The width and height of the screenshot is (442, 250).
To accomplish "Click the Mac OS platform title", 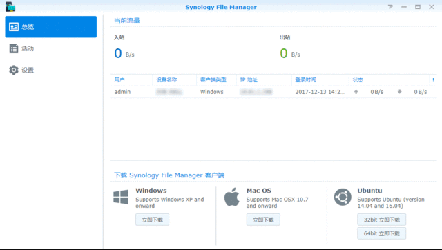I will coord(259,191).
